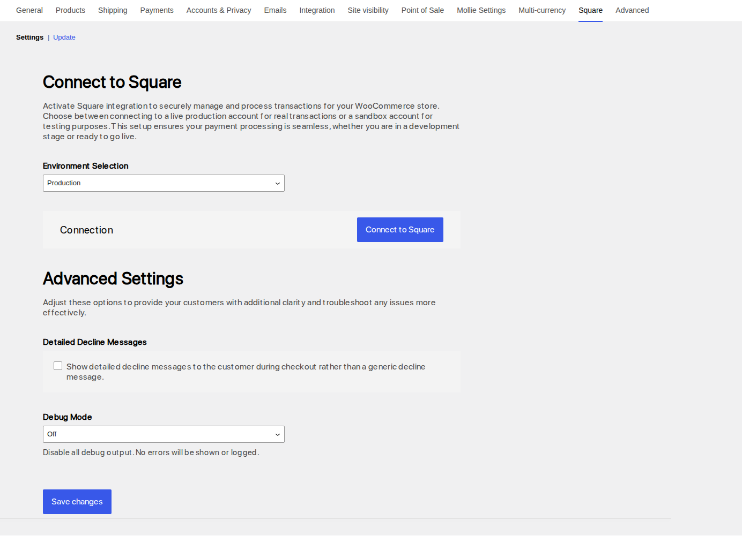The width and height of the screenshot is (742, 536).
Task: Click the Environment Selection label
Action: tap(86, 166)
